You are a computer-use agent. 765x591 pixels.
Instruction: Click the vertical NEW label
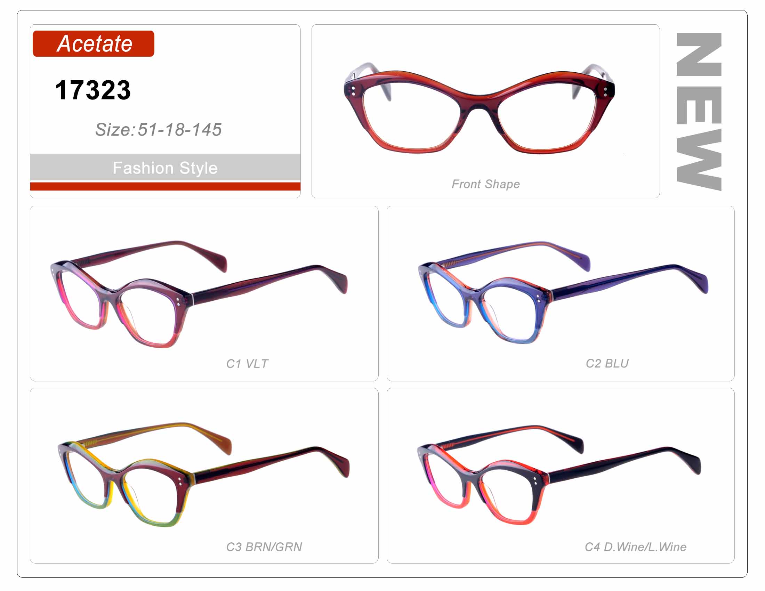pos(699,112)
